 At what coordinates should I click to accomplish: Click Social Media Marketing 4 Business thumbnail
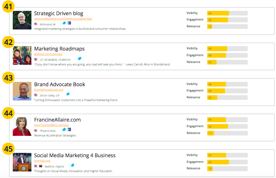pyautogui.click(x=22, y=162)
